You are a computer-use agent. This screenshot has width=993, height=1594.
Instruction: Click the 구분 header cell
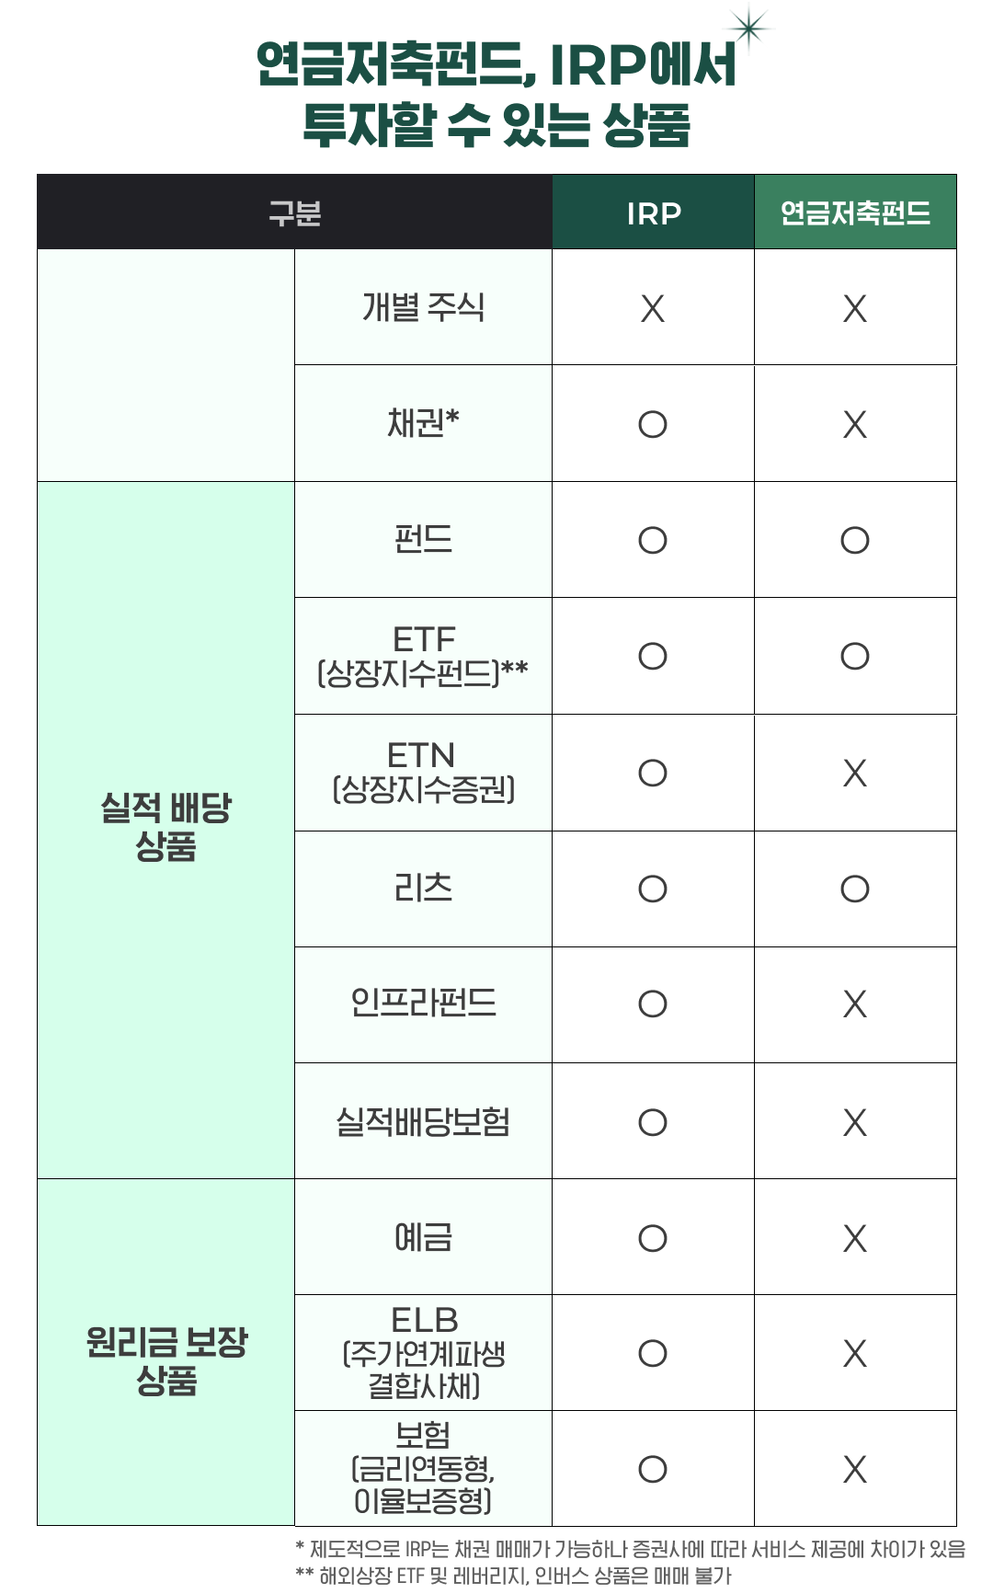click(294, 213)
